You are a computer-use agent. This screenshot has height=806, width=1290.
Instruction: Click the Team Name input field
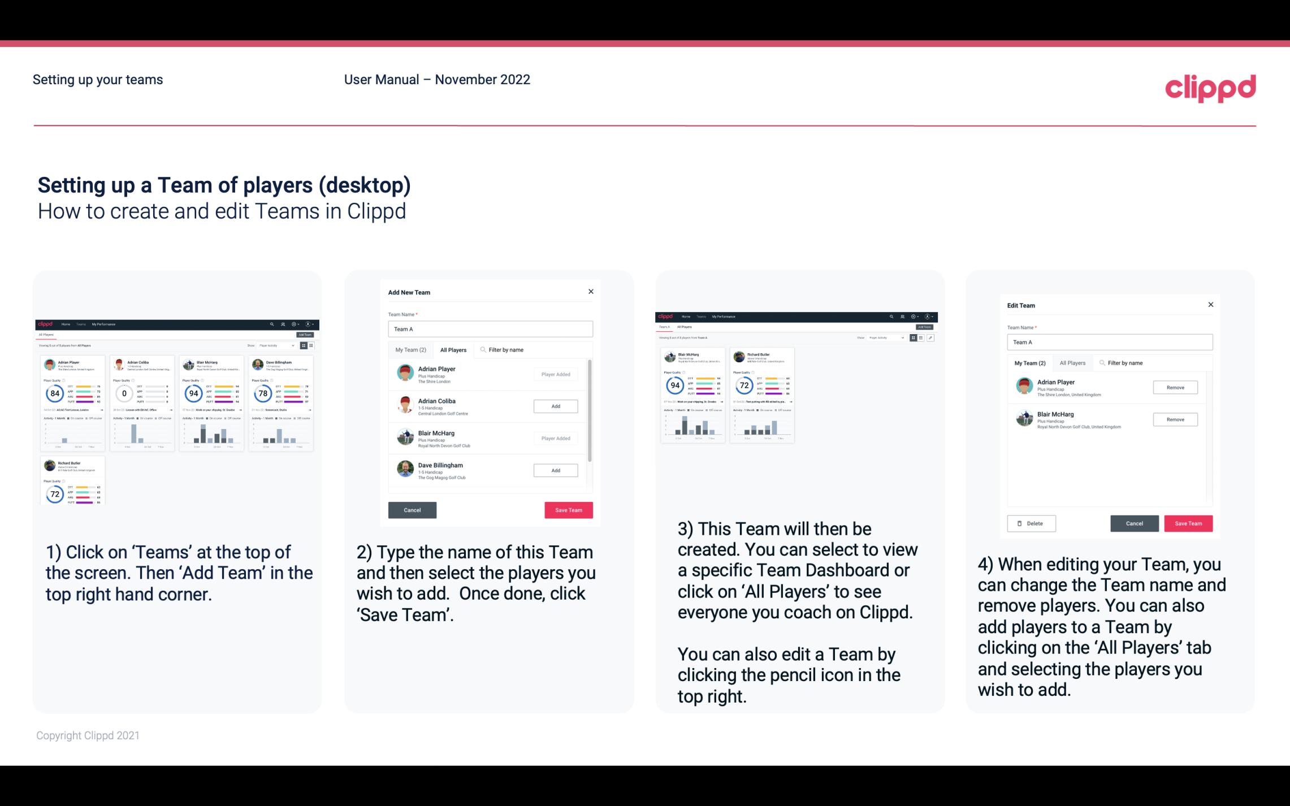coord(490,328)
